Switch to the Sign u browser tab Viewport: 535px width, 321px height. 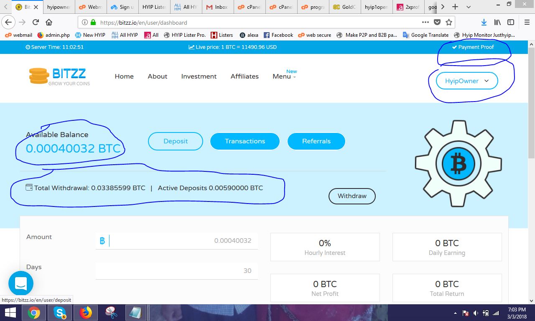(x=122, y=7)
